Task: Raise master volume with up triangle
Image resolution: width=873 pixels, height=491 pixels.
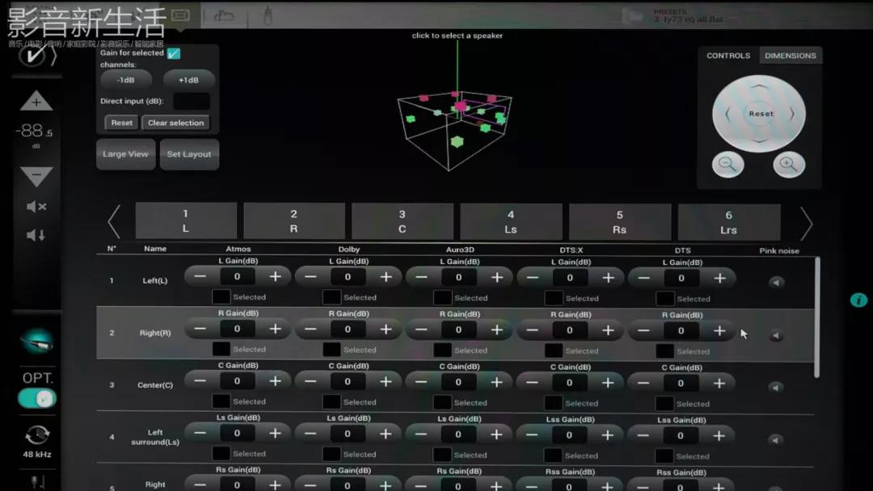Action: point(36,101)
